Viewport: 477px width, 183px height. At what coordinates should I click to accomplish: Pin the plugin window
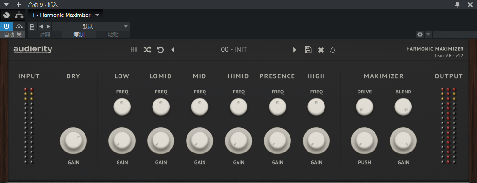tap(457, 4)
